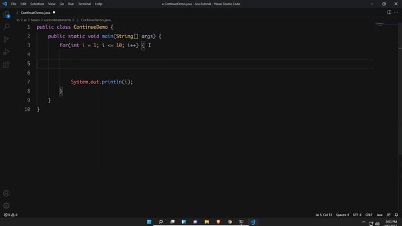
Task: Open the Run and Debug view
Action: 6,51
